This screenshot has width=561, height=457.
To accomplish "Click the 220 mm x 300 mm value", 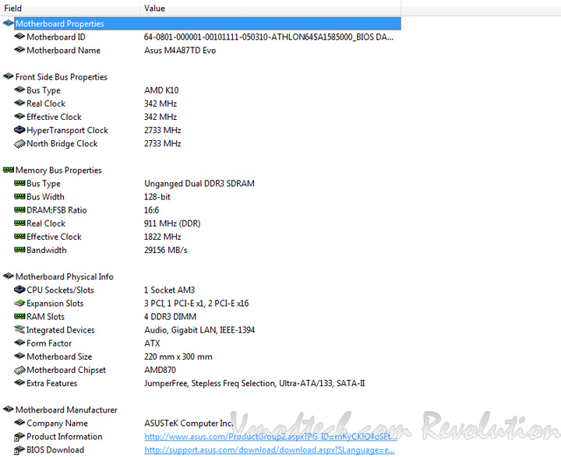I will click(178, 357).
